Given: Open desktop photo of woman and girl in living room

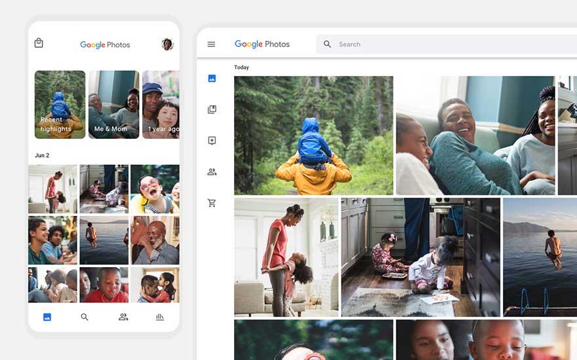Looking at the screenshot, I should pyautogui.click(x=287, y=257).
